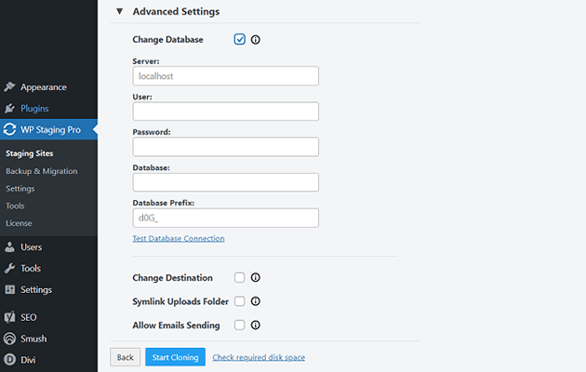The width and height of the screenshot is (586, 372).
Task: Go to Staging Sites submenu
Action: click(x=30, y=153)
